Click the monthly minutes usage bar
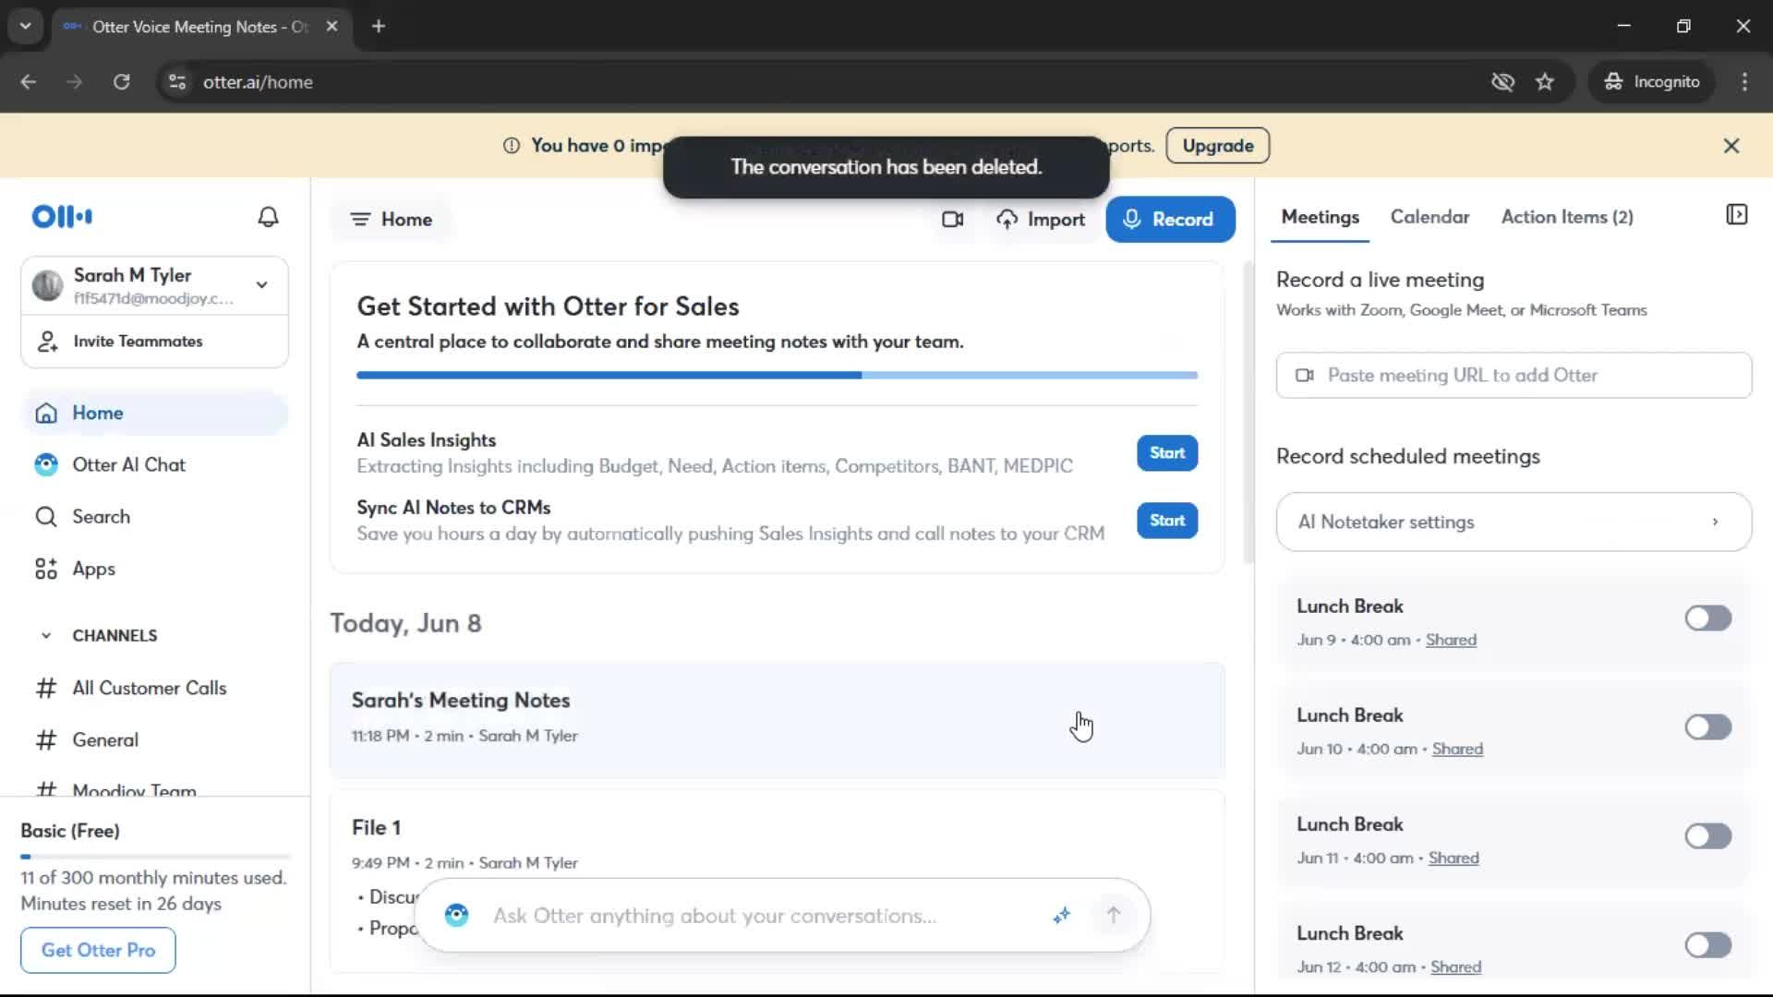 tap(154, 857)
